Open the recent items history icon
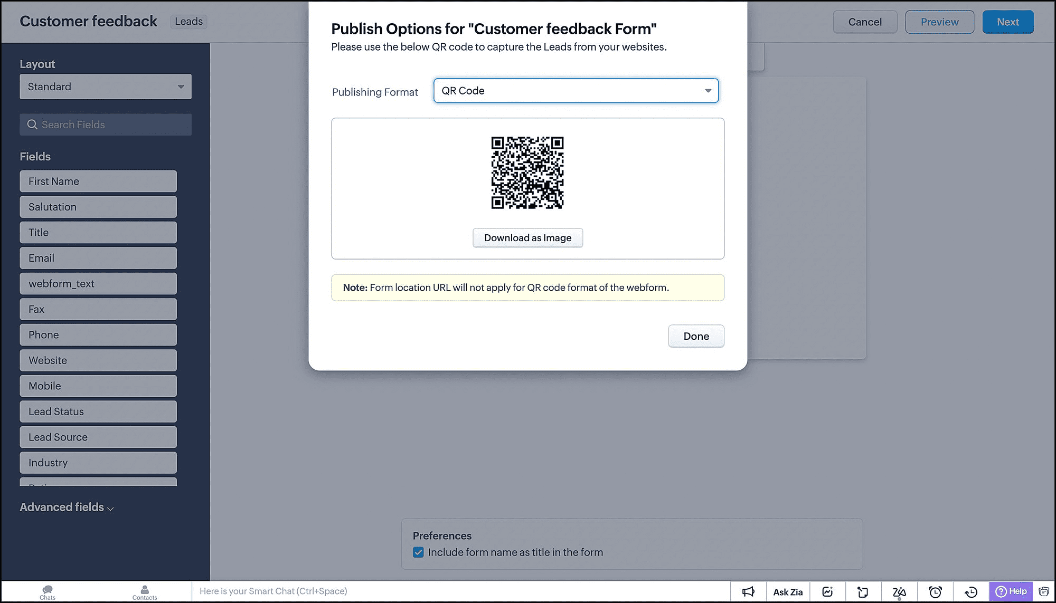The image size is (1056, 603). point(970,591)
